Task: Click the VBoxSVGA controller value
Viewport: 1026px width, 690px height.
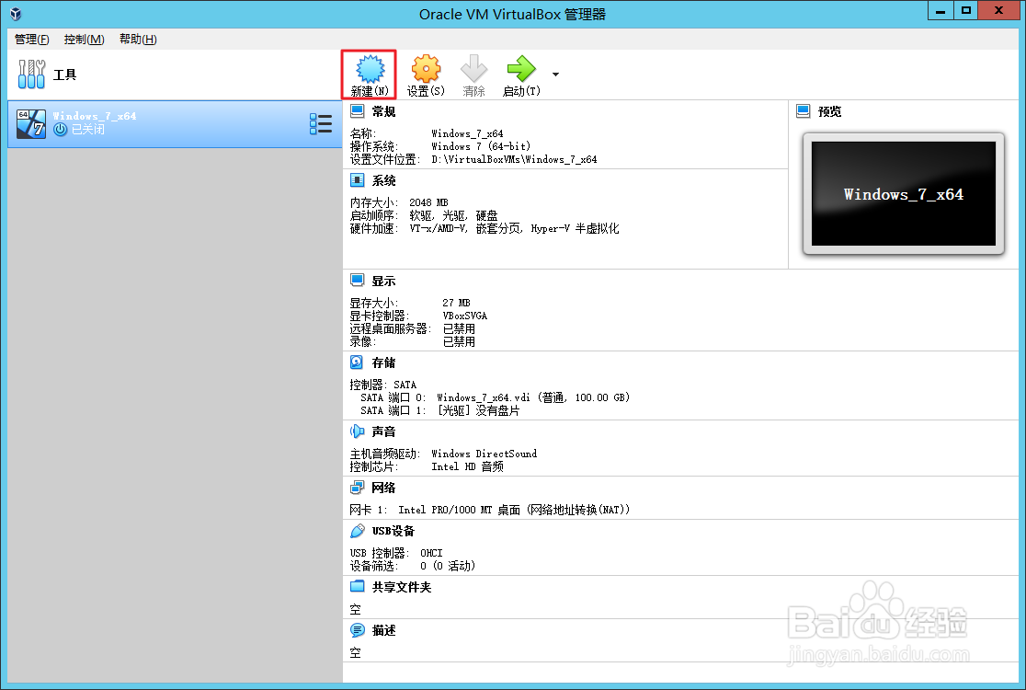Action: 464,316
